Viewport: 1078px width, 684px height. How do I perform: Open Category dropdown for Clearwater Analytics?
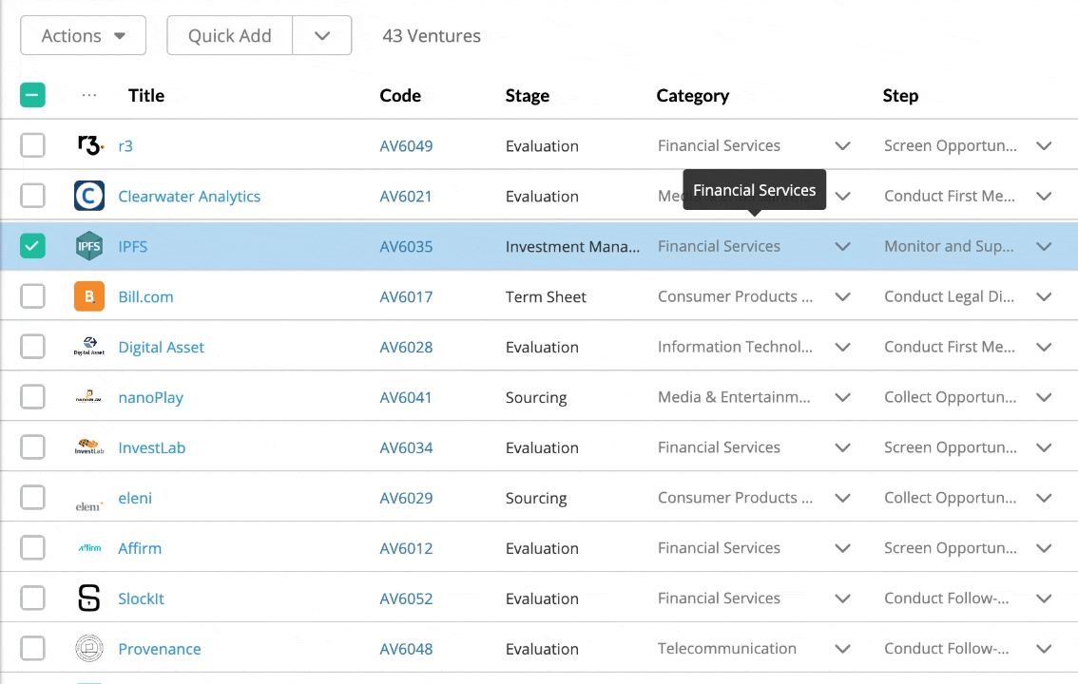(x=843, y=196)
